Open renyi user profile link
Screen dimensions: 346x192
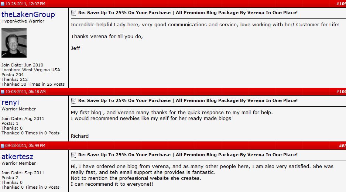[x=10, y=102]
